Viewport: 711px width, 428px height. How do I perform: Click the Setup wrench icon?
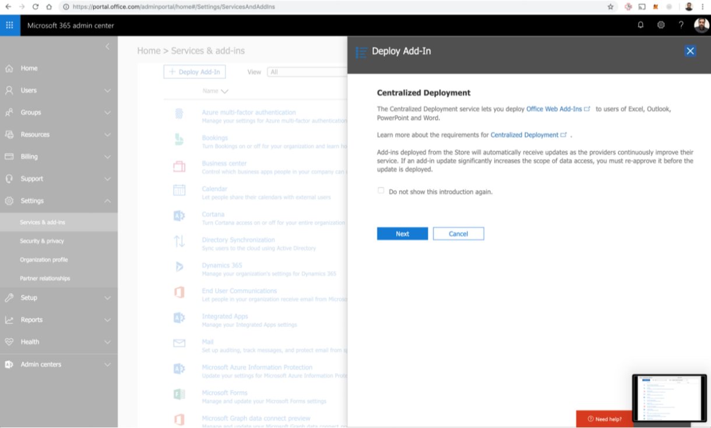[x=9, y=297]
